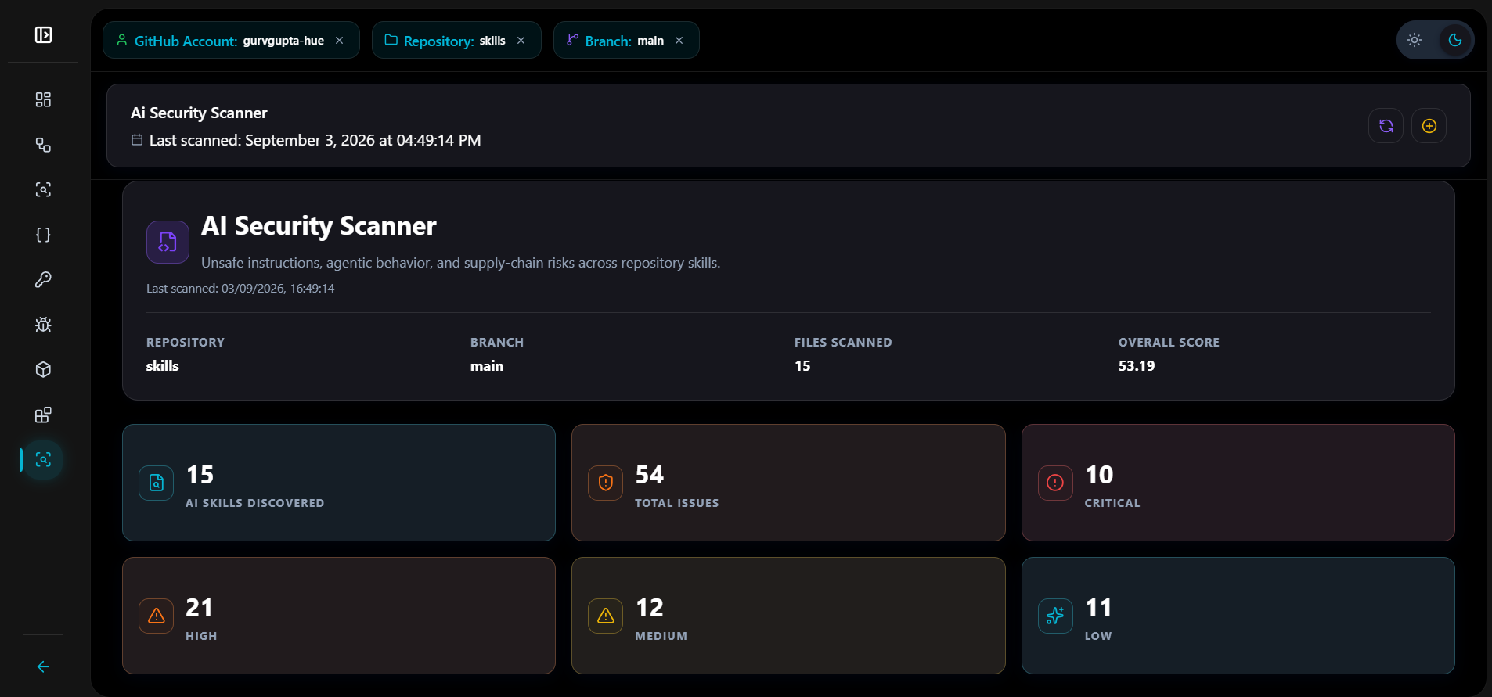Open the dashboard grid icon in sidebar

[43, 99]
